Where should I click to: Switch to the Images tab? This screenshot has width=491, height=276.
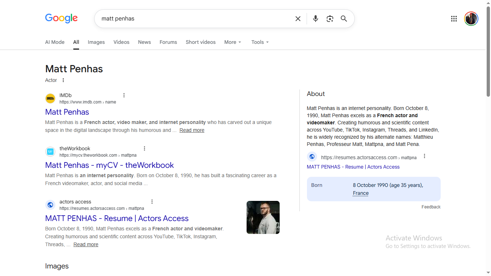[96, 42]
